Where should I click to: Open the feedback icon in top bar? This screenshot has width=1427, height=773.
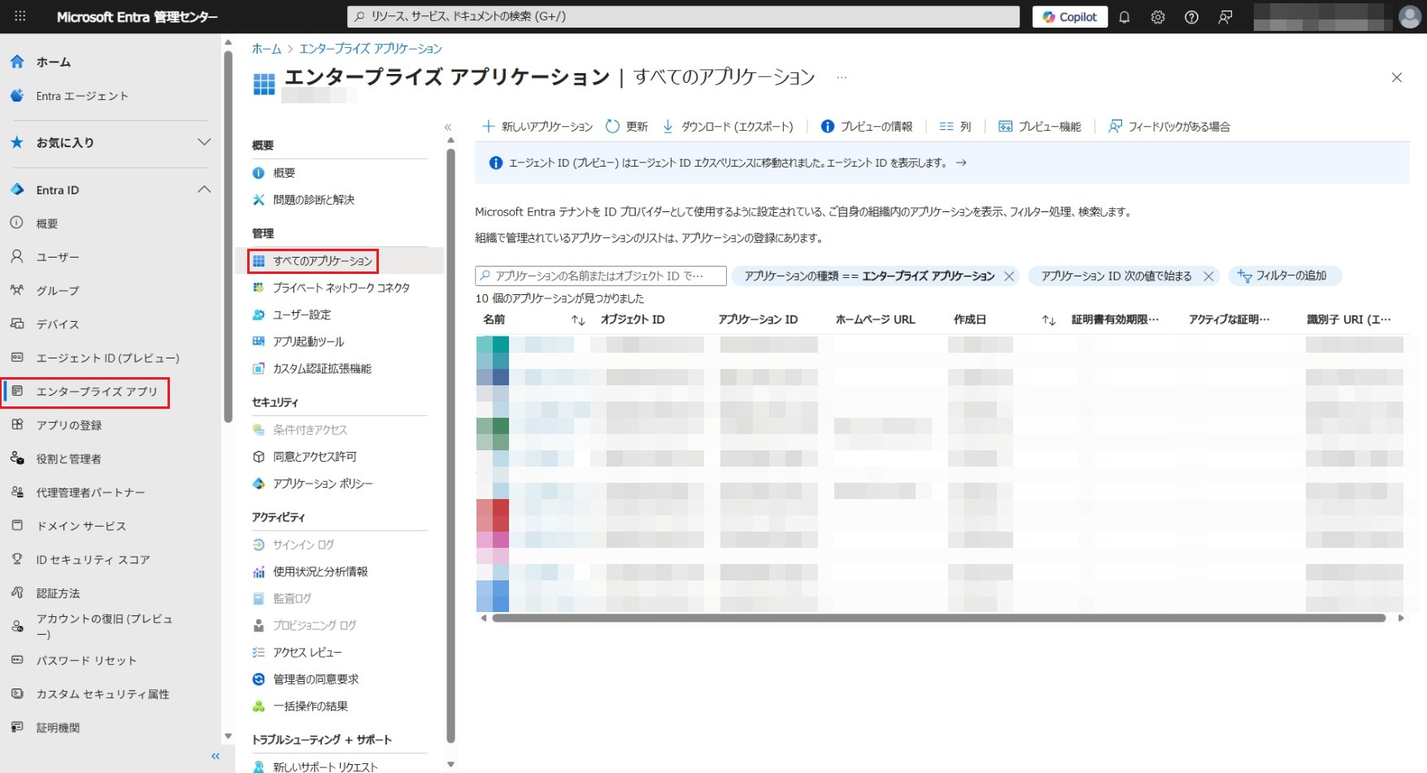pyautogui.click(x=1225, y=17)
